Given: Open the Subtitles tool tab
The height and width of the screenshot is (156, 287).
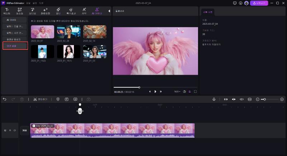Looking at the screenshot, I should pyautogui.click(x=84, y=11).
